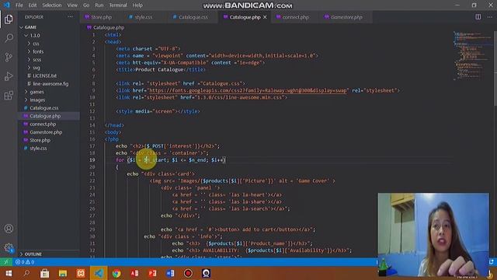
Task: Open XAMPP from taskbar
Action: [x=81, y=273]
